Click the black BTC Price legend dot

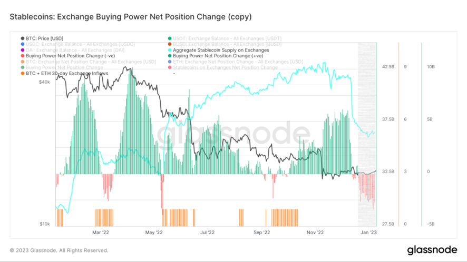(x=22, y=38)
